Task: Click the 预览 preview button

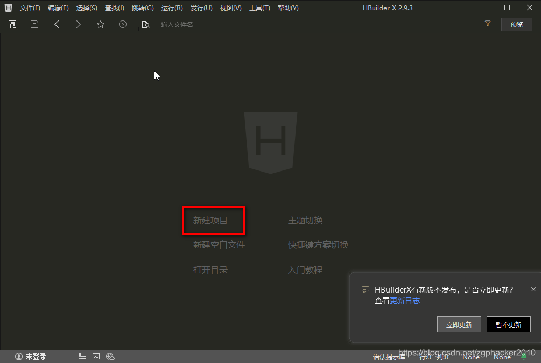Action: [516, 24]
